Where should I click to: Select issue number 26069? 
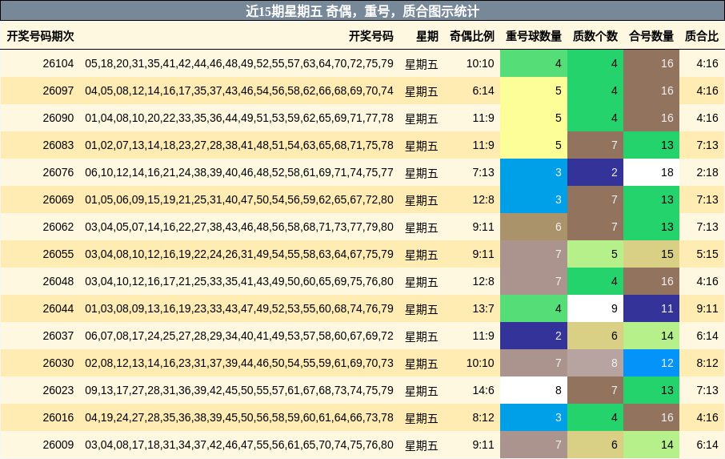point(58,200)
